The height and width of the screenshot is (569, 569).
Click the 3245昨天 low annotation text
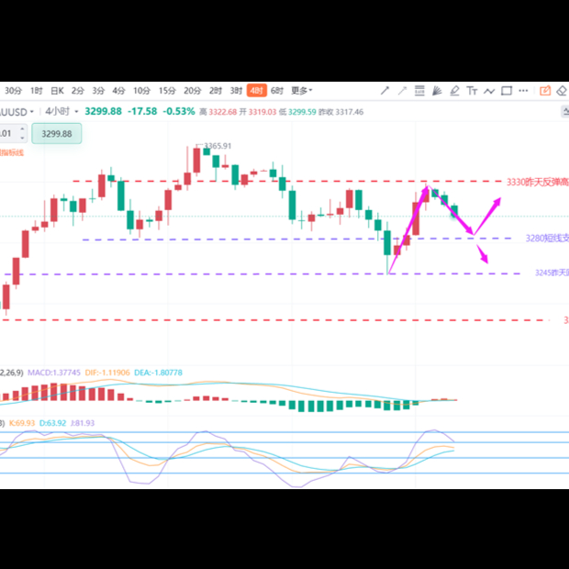click(x=552, y=273)
